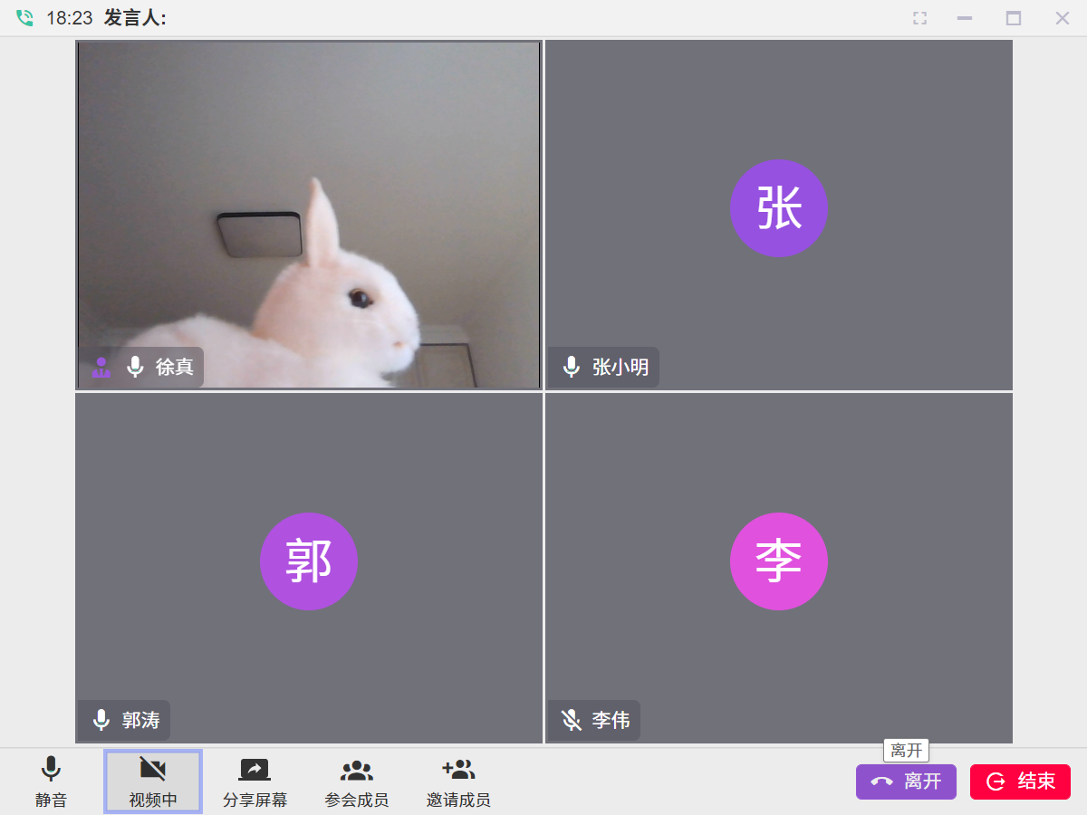Open the 参会成员 participants list
Image resolution: width=1087 pixels, height=815 pixels.
tap(357, 781)
